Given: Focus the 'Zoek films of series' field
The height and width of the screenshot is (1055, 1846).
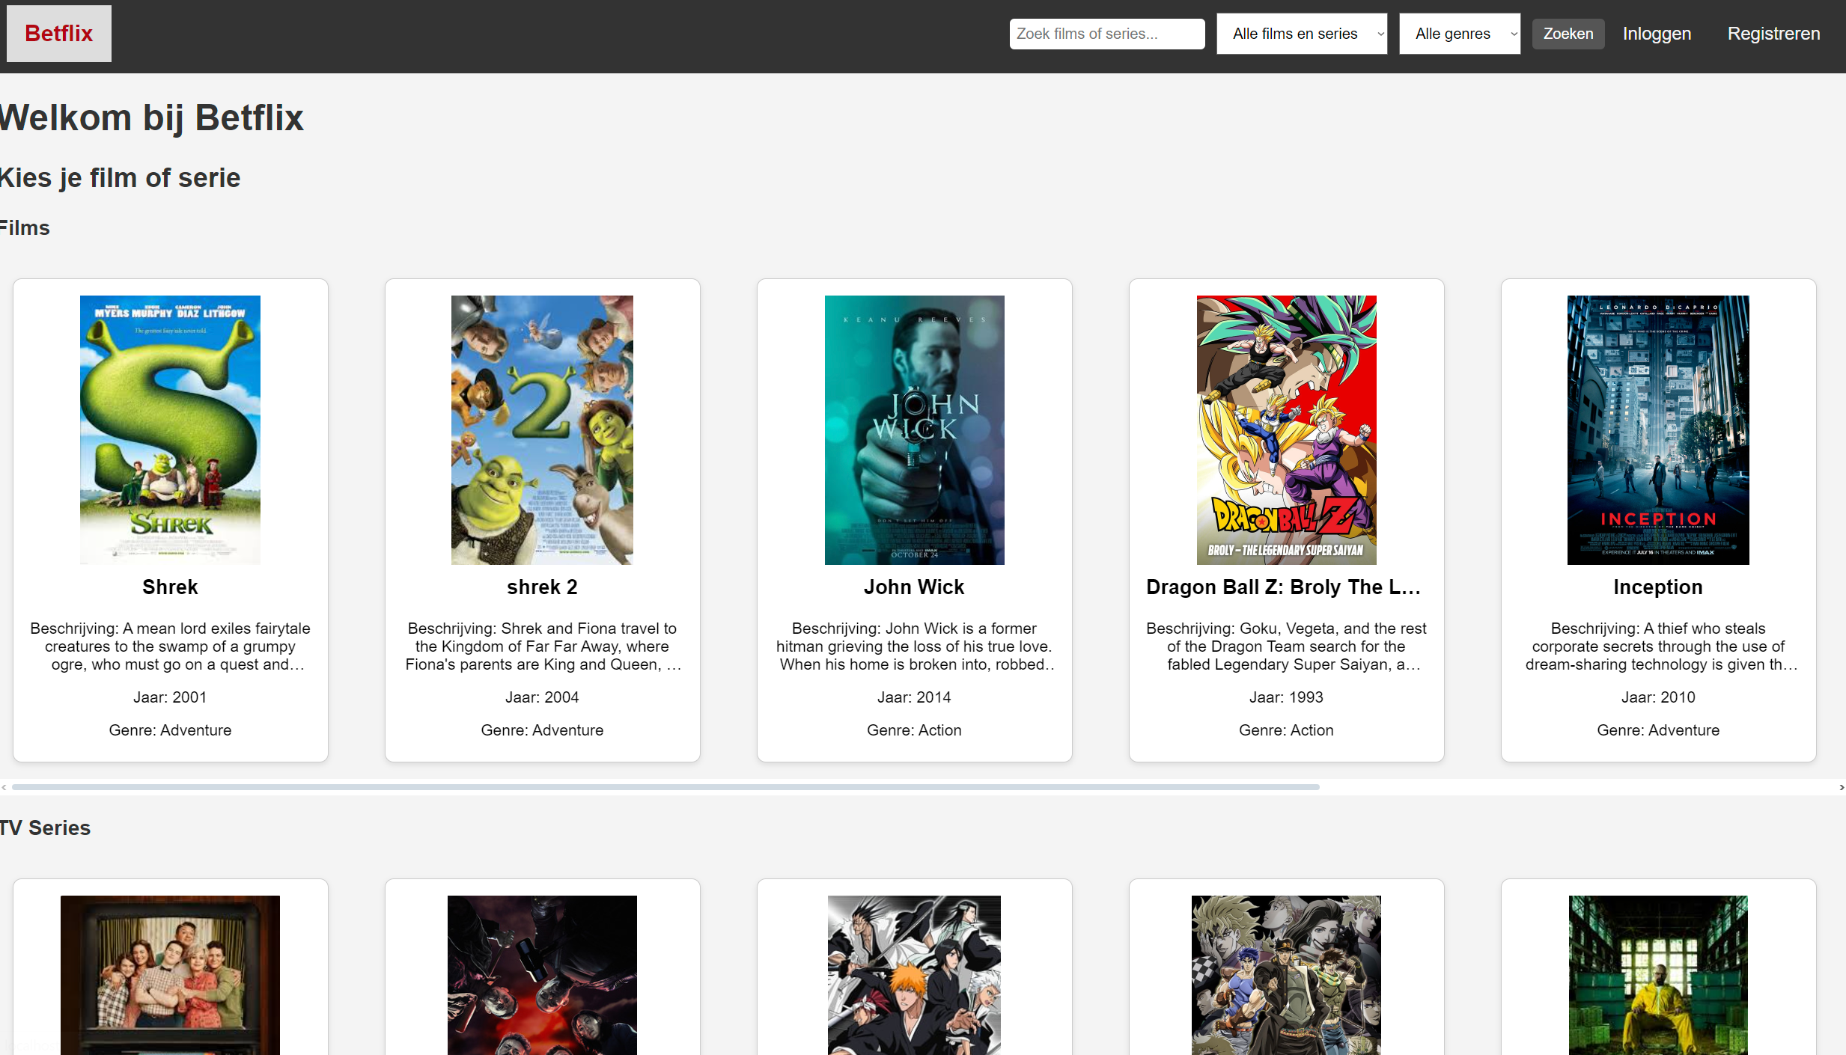Looking at the screenshot, I should coord(1106,34).
